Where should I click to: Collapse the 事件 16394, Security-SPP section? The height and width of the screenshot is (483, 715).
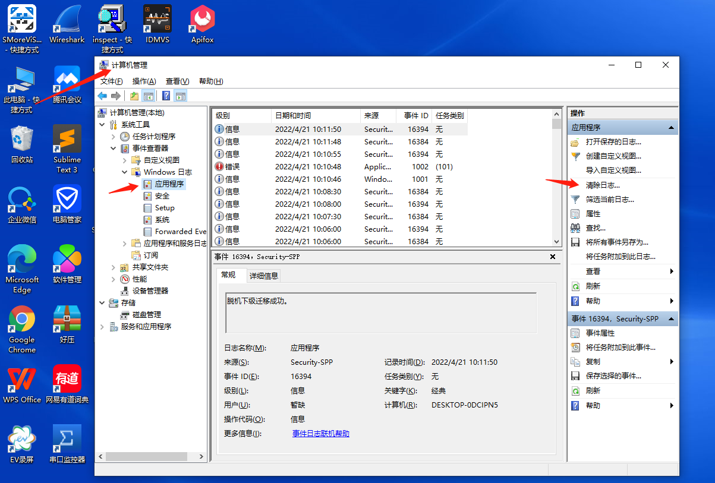click(671, 317)
